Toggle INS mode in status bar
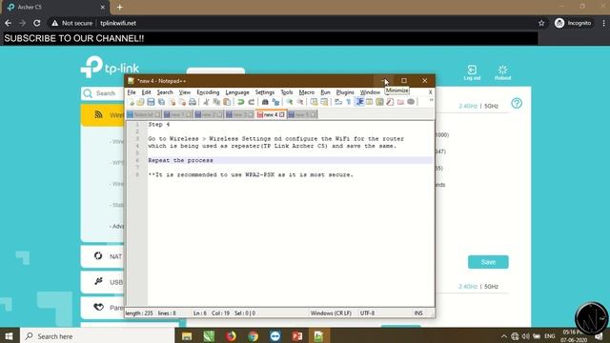 point(418,313)
